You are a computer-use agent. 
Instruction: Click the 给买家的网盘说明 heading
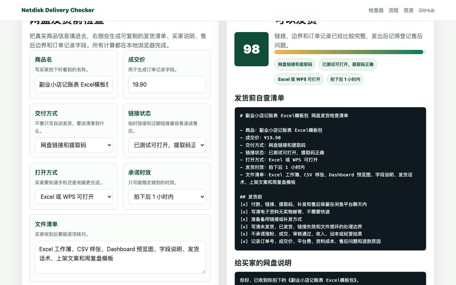263,263
